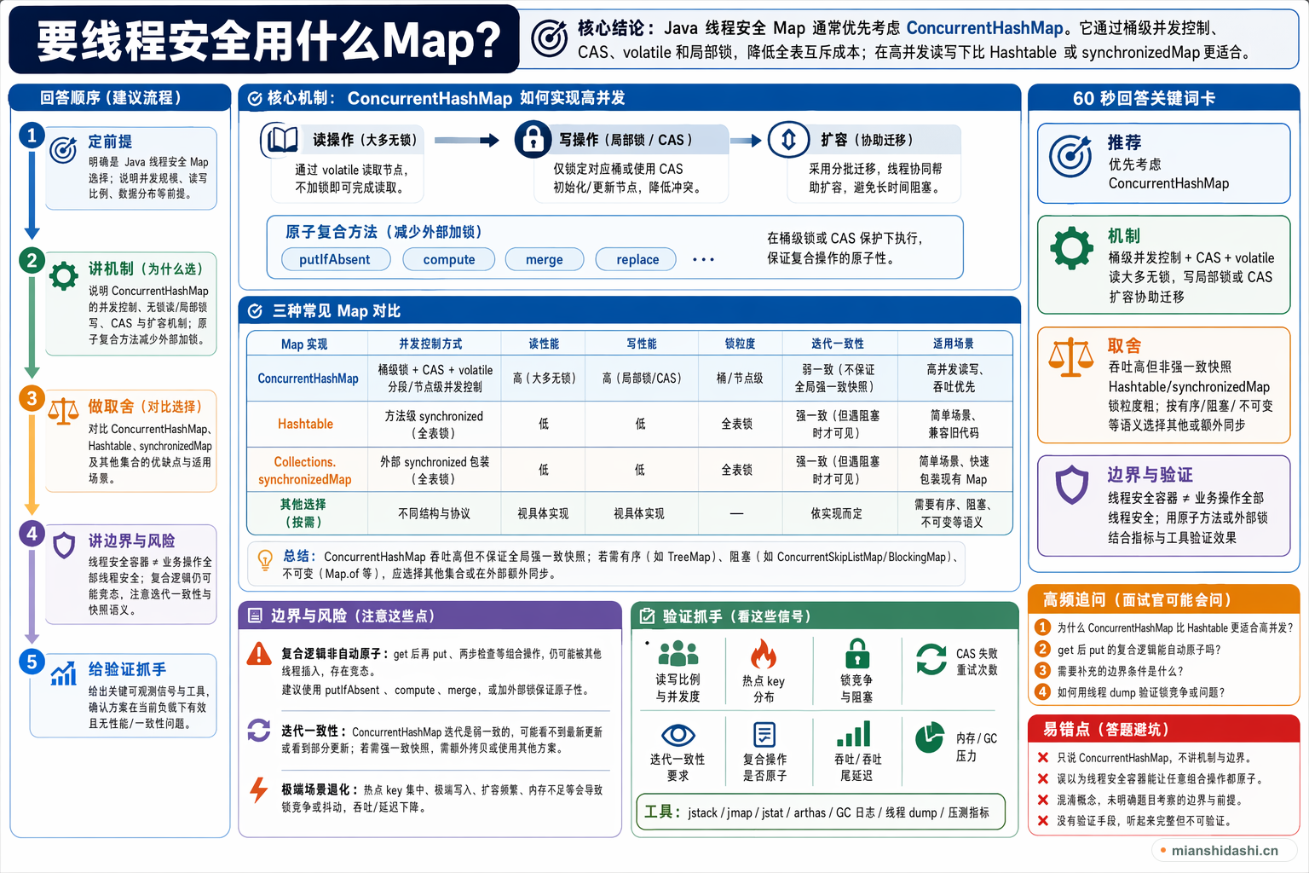
Task: Click the green bars icon above 吞吐/吞吐尾延迟
Action: click(x=854, y=734)
